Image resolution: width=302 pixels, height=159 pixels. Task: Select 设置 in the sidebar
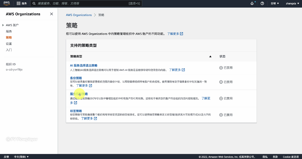click(9, 43)
